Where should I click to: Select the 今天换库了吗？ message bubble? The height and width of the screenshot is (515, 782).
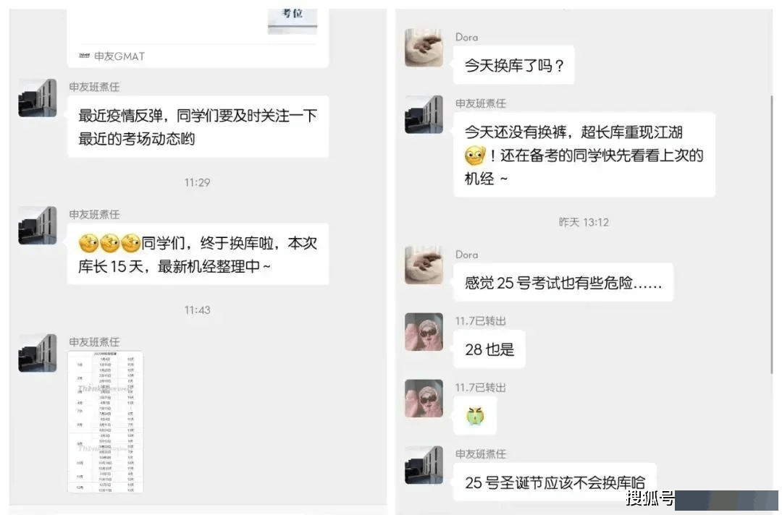513,65
